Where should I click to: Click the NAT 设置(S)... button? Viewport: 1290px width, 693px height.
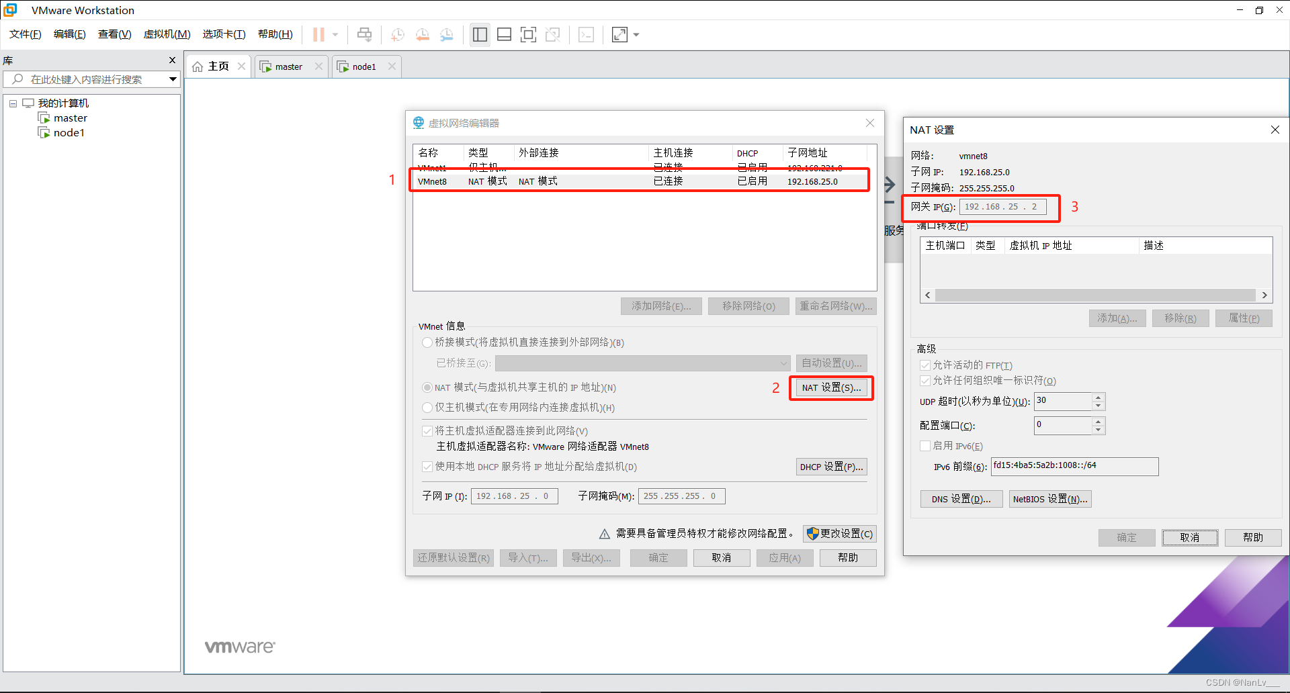pyautogui.click(x=831, y=387)
